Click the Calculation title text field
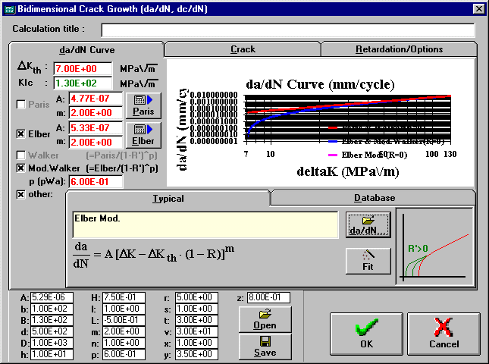 tap(287, 30)
